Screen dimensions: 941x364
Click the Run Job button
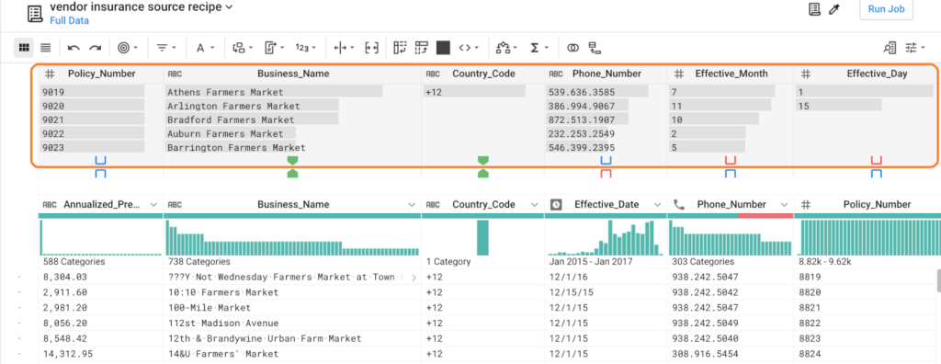pyautogui.click(x=887, y=9)
